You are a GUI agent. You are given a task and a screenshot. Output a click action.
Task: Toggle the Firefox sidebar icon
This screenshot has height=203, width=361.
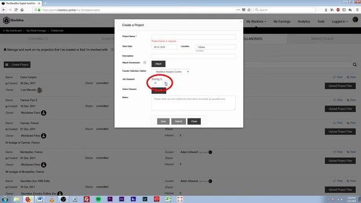(344, 10)
